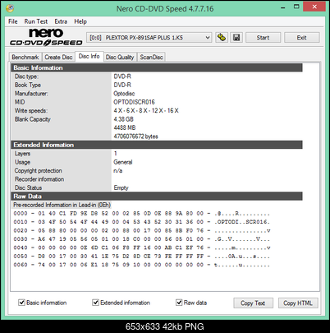Maximize the Nero CD-DVD Speed window

point(296,7)
